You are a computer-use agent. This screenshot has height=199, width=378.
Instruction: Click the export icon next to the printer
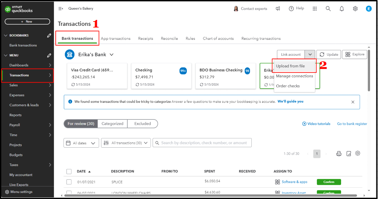point(348,153)
